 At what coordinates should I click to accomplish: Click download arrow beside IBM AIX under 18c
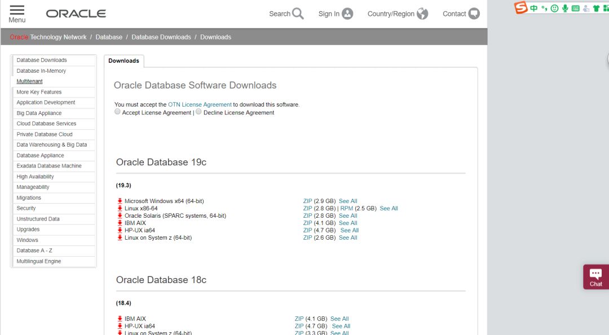120,319
